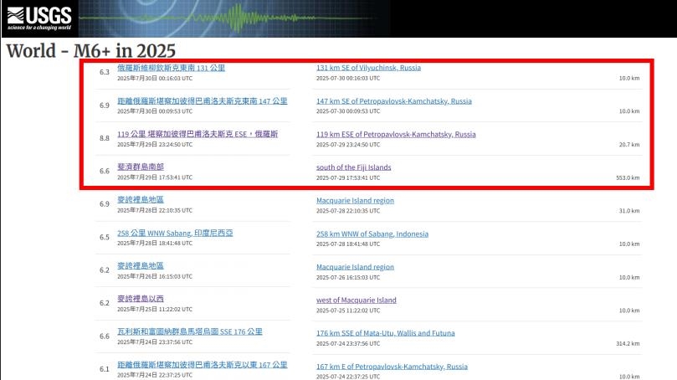The height and width of the screenshot is (380, 677).
Task: Open 'south of the Fiji Islands' link
Action: (354, 167)
